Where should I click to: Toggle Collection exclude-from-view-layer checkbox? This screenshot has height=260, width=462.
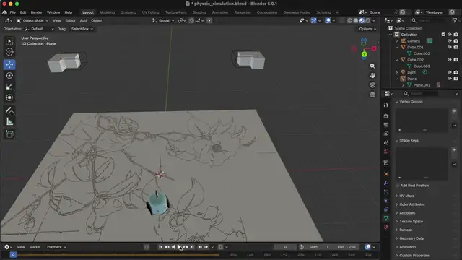point(443,35)
